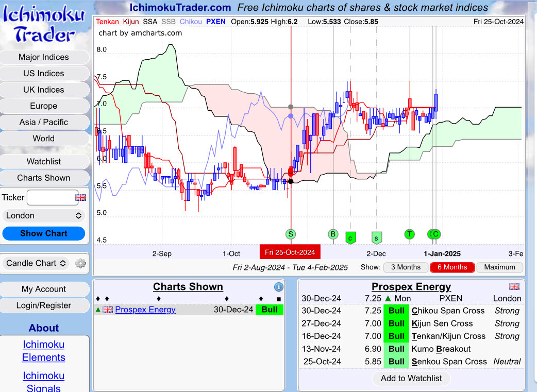Select the Senkou Span Cross signal row
537x392 pixels.
411,362
